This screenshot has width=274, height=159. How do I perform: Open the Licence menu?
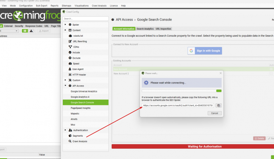[114, 6]
